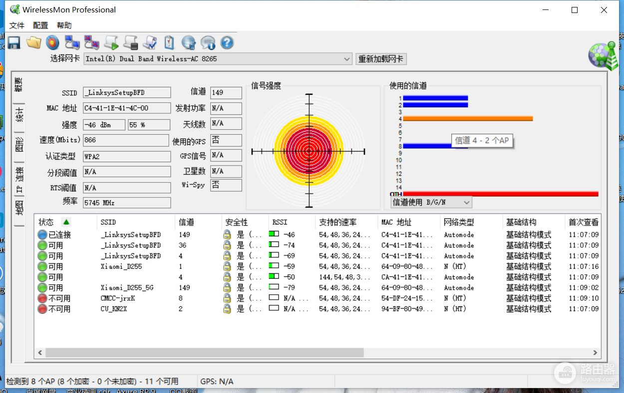
Task: Open the yellow folder icon in toolbar
Action: coord(33,43)
